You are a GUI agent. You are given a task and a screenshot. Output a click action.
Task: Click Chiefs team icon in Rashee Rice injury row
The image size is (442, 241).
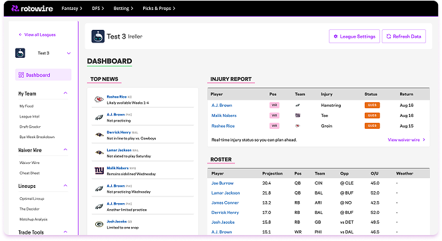[x=298, y=125]
